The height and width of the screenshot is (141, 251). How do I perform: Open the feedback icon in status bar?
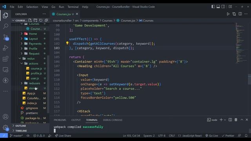pyautogui.click(x=240, y=136)
